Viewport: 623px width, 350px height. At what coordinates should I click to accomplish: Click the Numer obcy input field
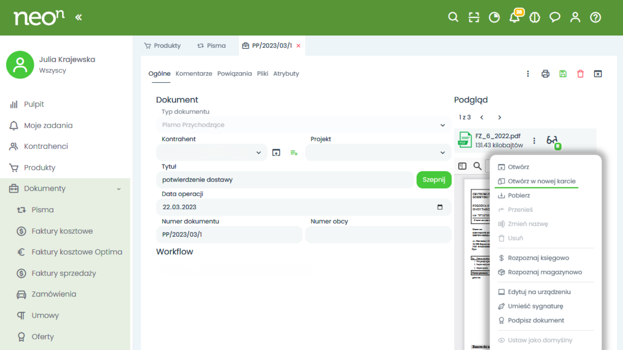pos(378,234)
